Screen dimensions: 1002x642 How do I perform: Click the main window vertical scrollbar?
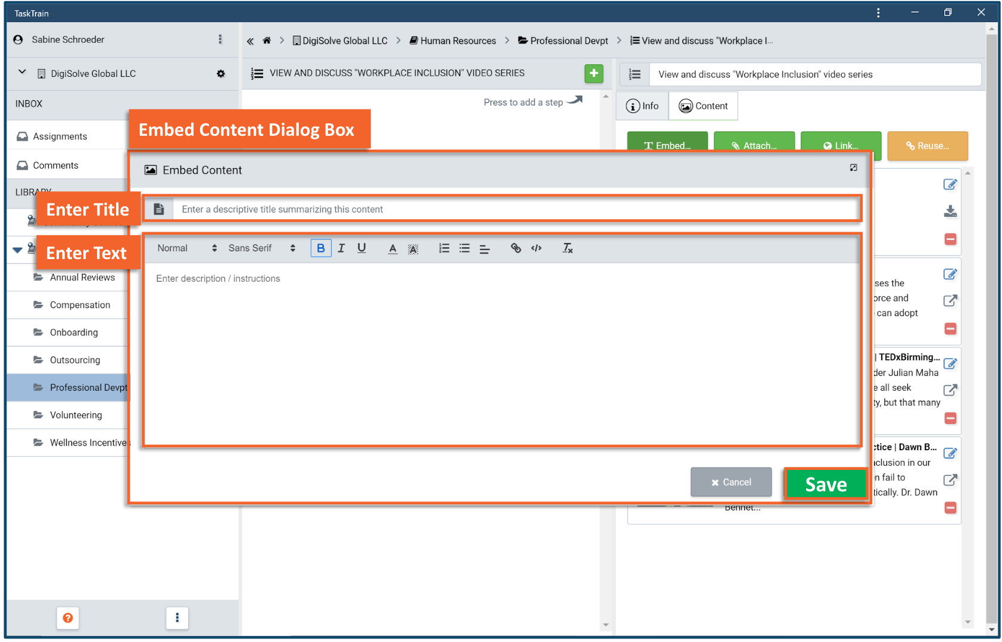(992, 329)
